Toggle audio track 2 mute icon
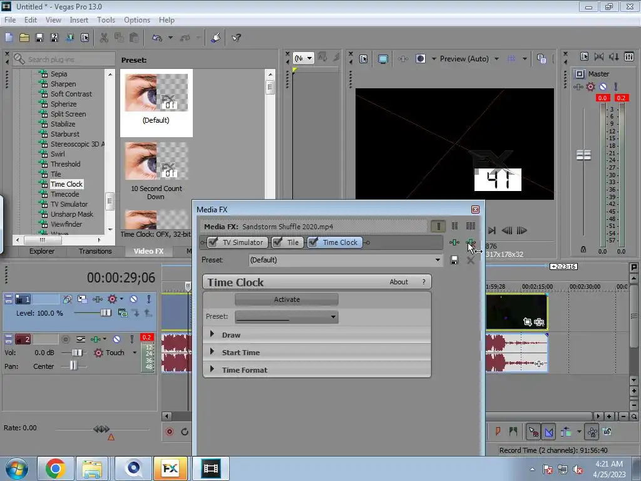This screenshot has height=481, width=641. click(x=116, y=339)
